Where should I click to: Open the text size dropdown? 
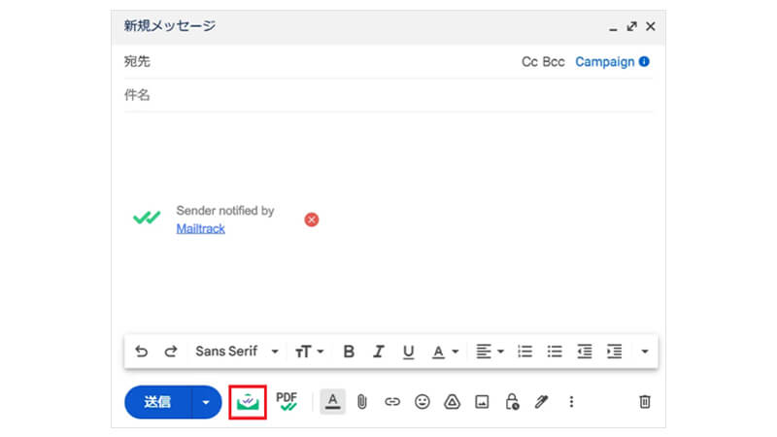309,352
